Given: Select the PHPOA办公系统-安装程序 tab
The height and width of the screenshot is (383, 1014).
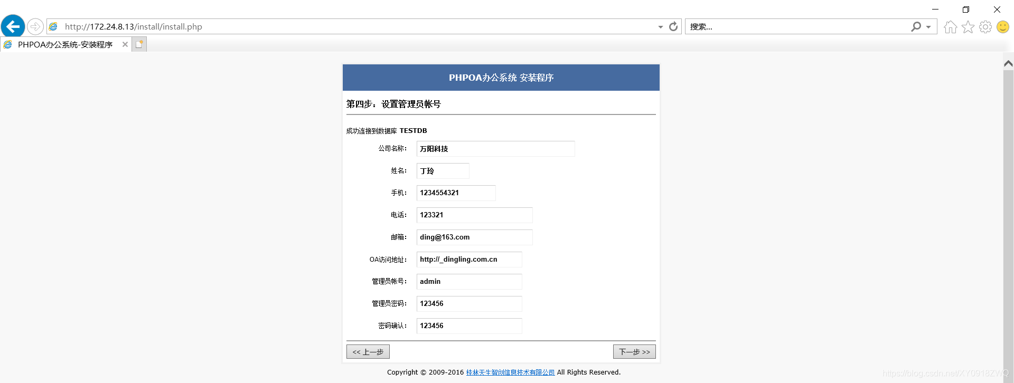Looking at the screenshot, I should (65, 45).
